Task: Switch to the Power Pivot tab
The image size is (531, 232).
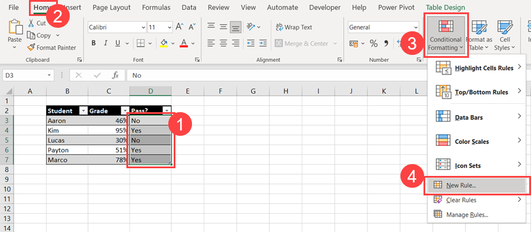Action: click(x=396, y=7)
